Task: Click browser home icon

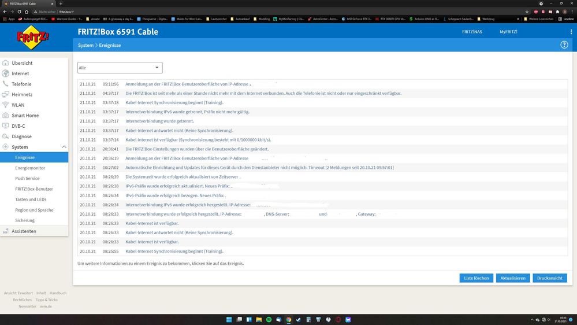Action: 27,12
